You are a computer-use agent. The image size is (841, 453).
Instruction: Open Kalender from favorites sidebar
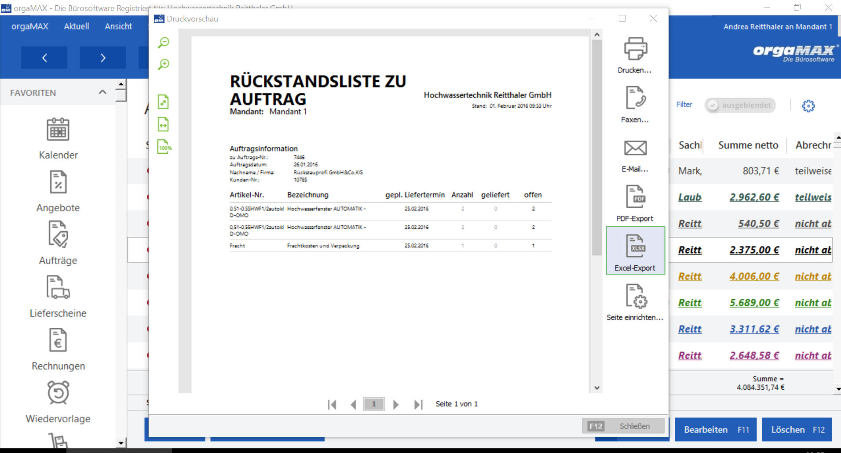58,138
